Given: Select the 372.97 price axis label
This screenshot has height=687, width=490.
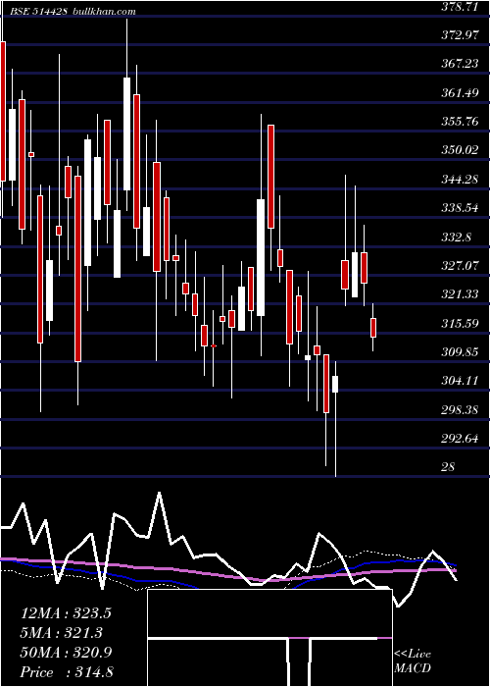Looking at the screenshot, I should click(x=460, y=35).
